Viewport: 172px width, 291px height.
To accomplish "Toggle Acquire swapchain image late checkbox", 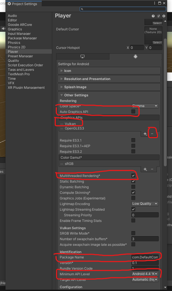I will coord(133,244).
